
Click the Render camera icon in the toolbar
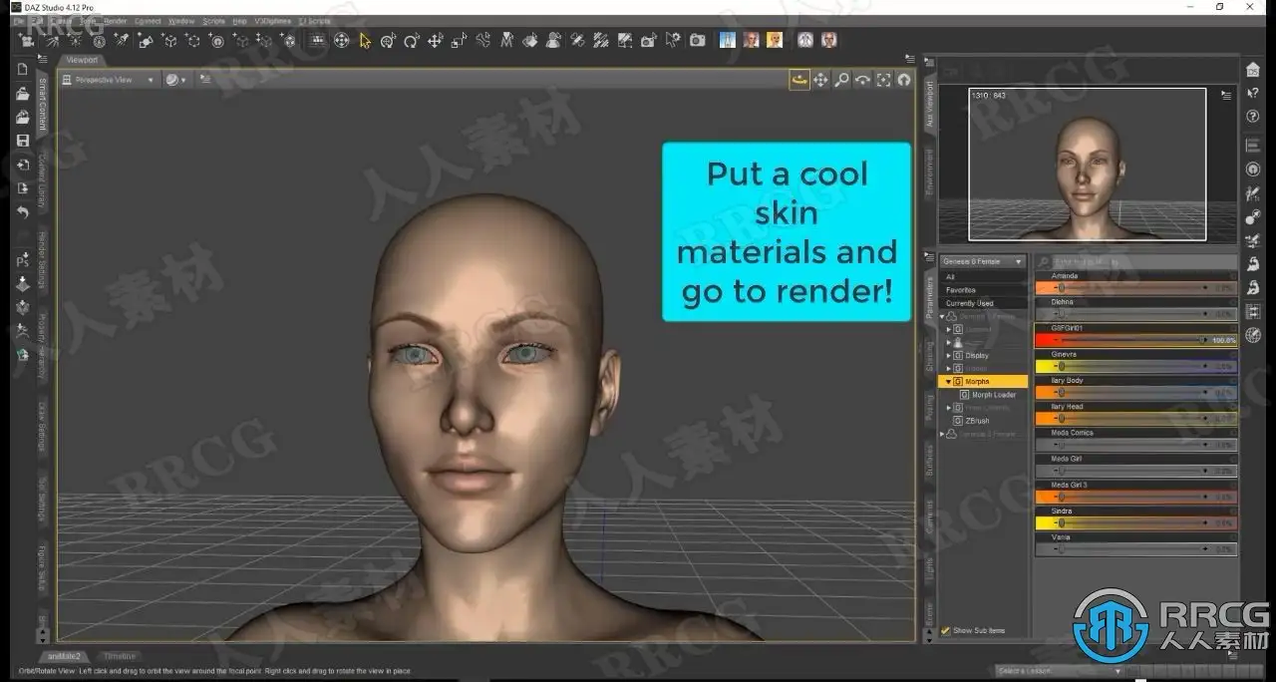tap(697, 41)
